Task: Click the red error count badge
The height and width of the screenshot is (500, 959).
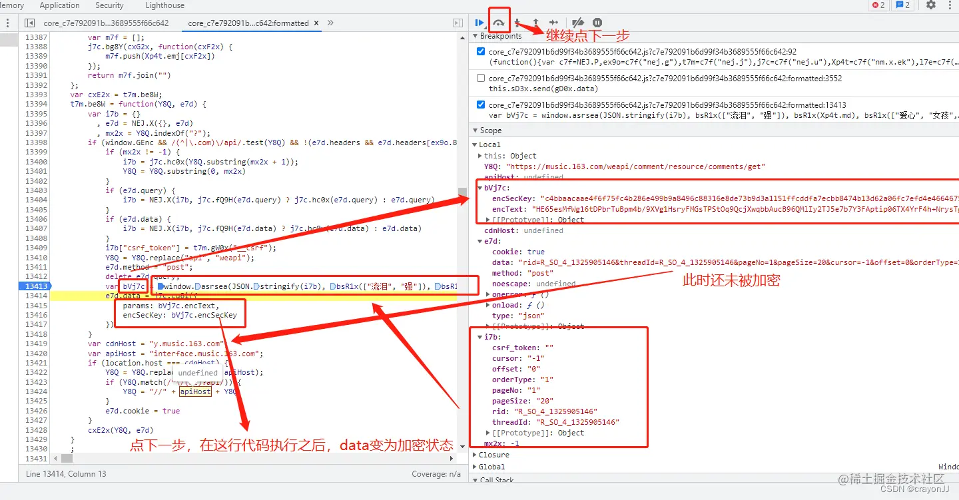Action: [x=878, y=5]
